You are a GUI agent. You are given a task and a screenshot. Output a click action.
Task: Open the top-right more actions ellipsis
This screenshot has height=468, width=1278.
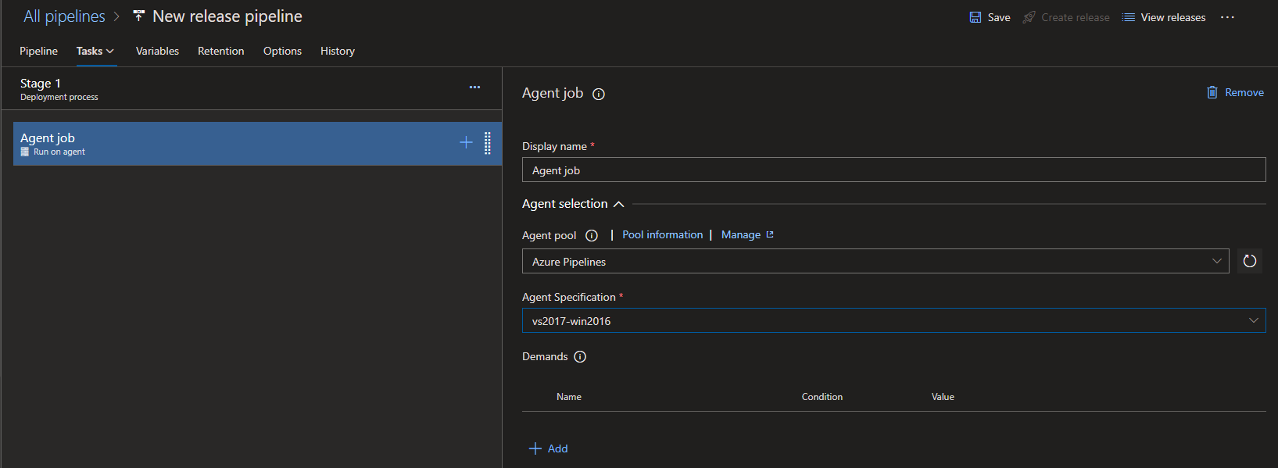tap(1227, 17)
